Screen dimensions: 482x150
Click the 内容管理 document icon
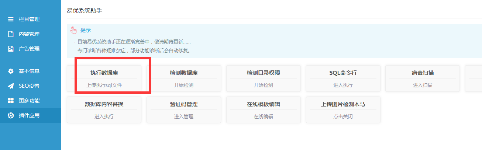(11, 34)
